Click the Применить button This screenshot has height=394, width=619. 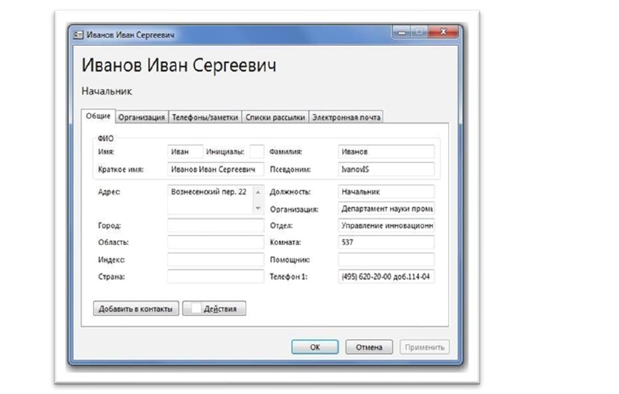pyautogui.click(x=424, y=347)
